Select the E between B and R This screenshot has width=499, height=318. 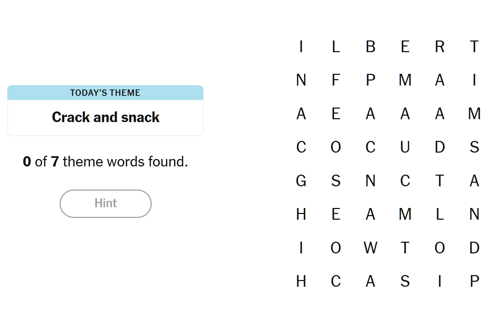click(x=405, y=46)
